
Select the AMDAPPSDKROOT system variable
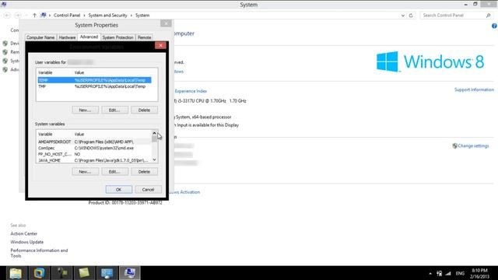94,142
